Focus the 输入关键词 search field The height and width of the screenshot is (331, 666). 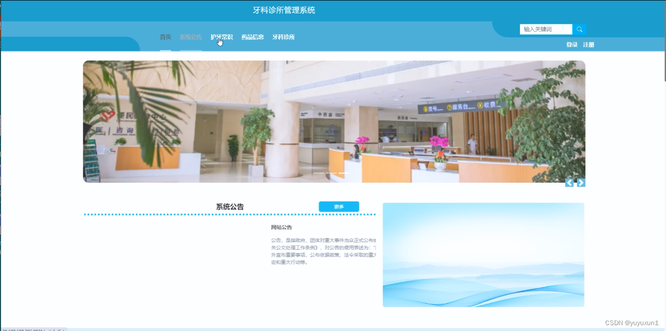click(x=546, y=29)
